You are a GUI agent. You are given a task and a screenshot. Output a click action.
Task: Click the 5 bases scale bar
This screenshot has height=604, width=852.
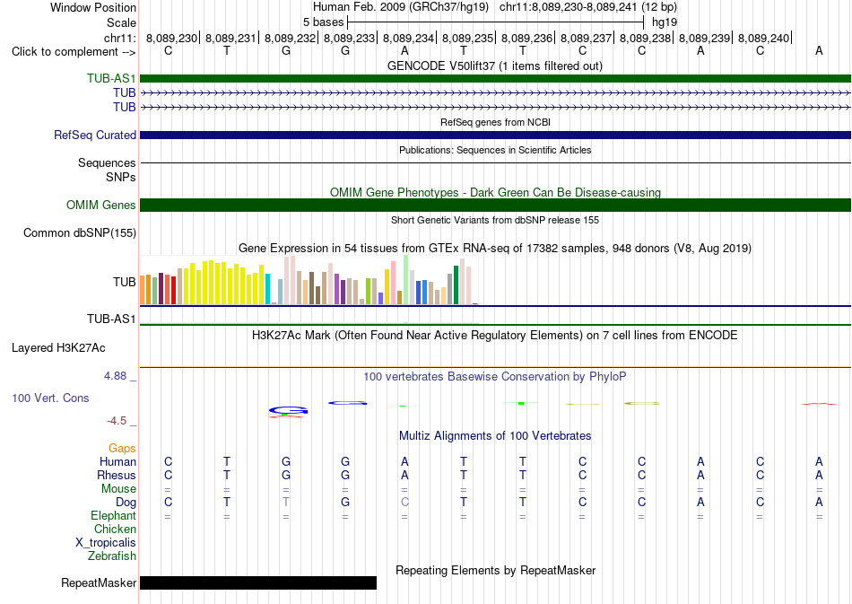pos(495,22)
